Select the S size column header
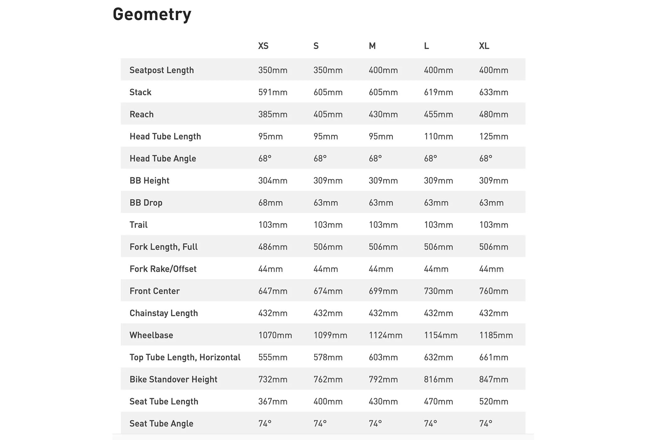660x440 pixels. (316, 46)
